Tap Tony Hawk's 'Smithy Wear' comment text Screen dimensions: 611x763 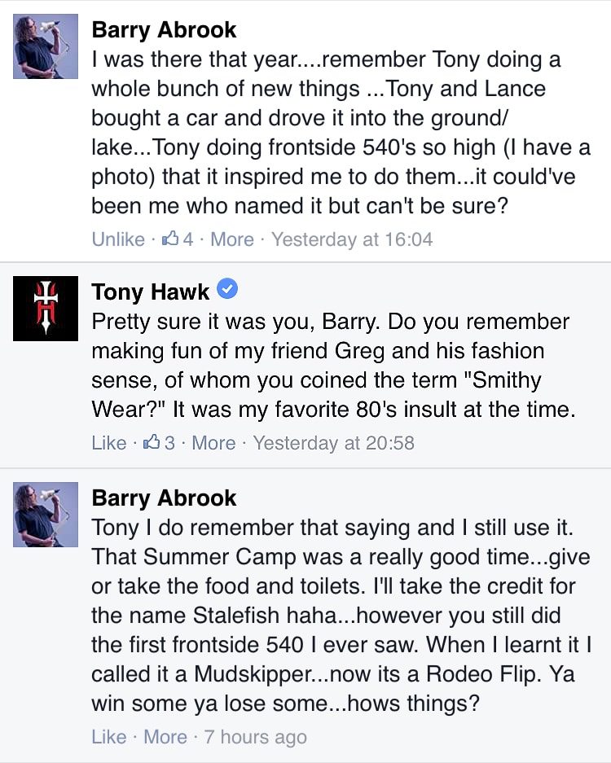(x=334, y=366)
